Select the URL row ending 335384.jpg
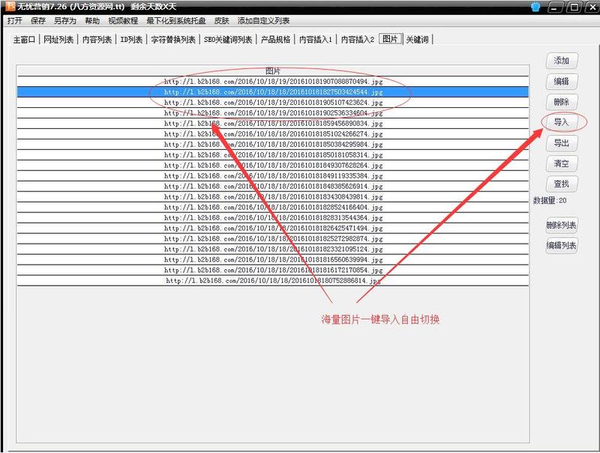The image size is (600, 453). (x=273, y=175)
